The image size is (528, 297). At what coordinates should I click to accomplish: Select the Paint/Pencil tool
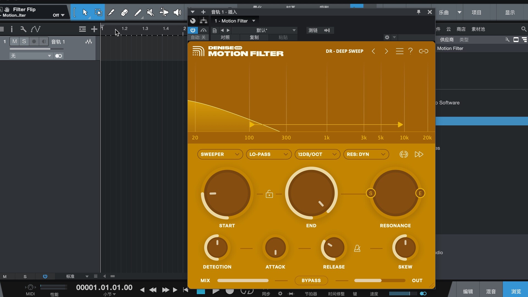(137, 12)
